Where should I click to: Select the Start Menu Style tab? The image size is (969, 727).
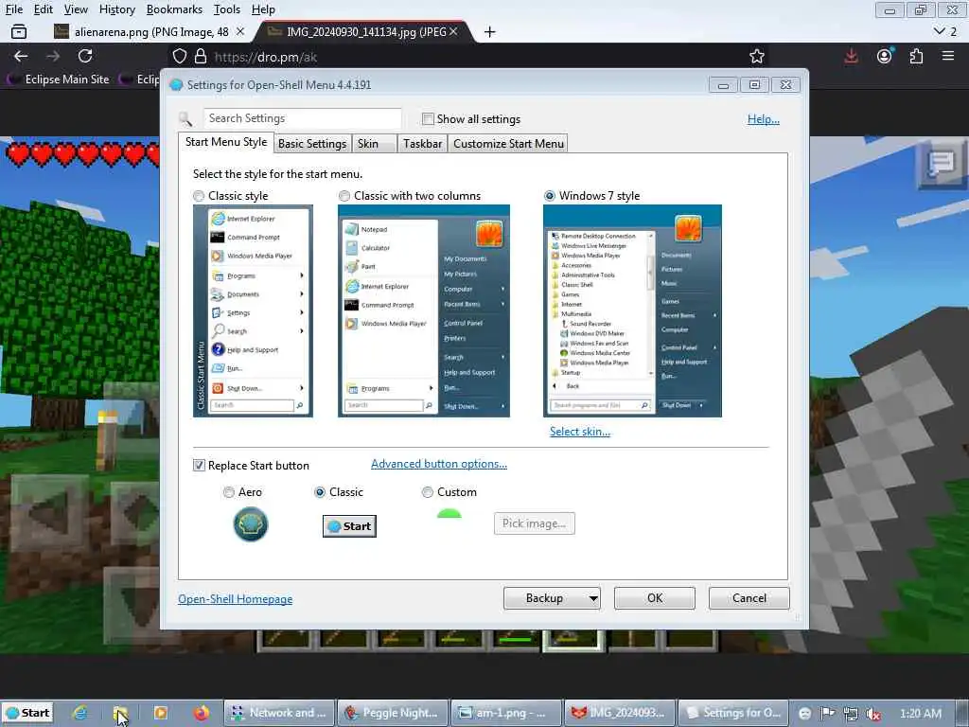[226, 142]
